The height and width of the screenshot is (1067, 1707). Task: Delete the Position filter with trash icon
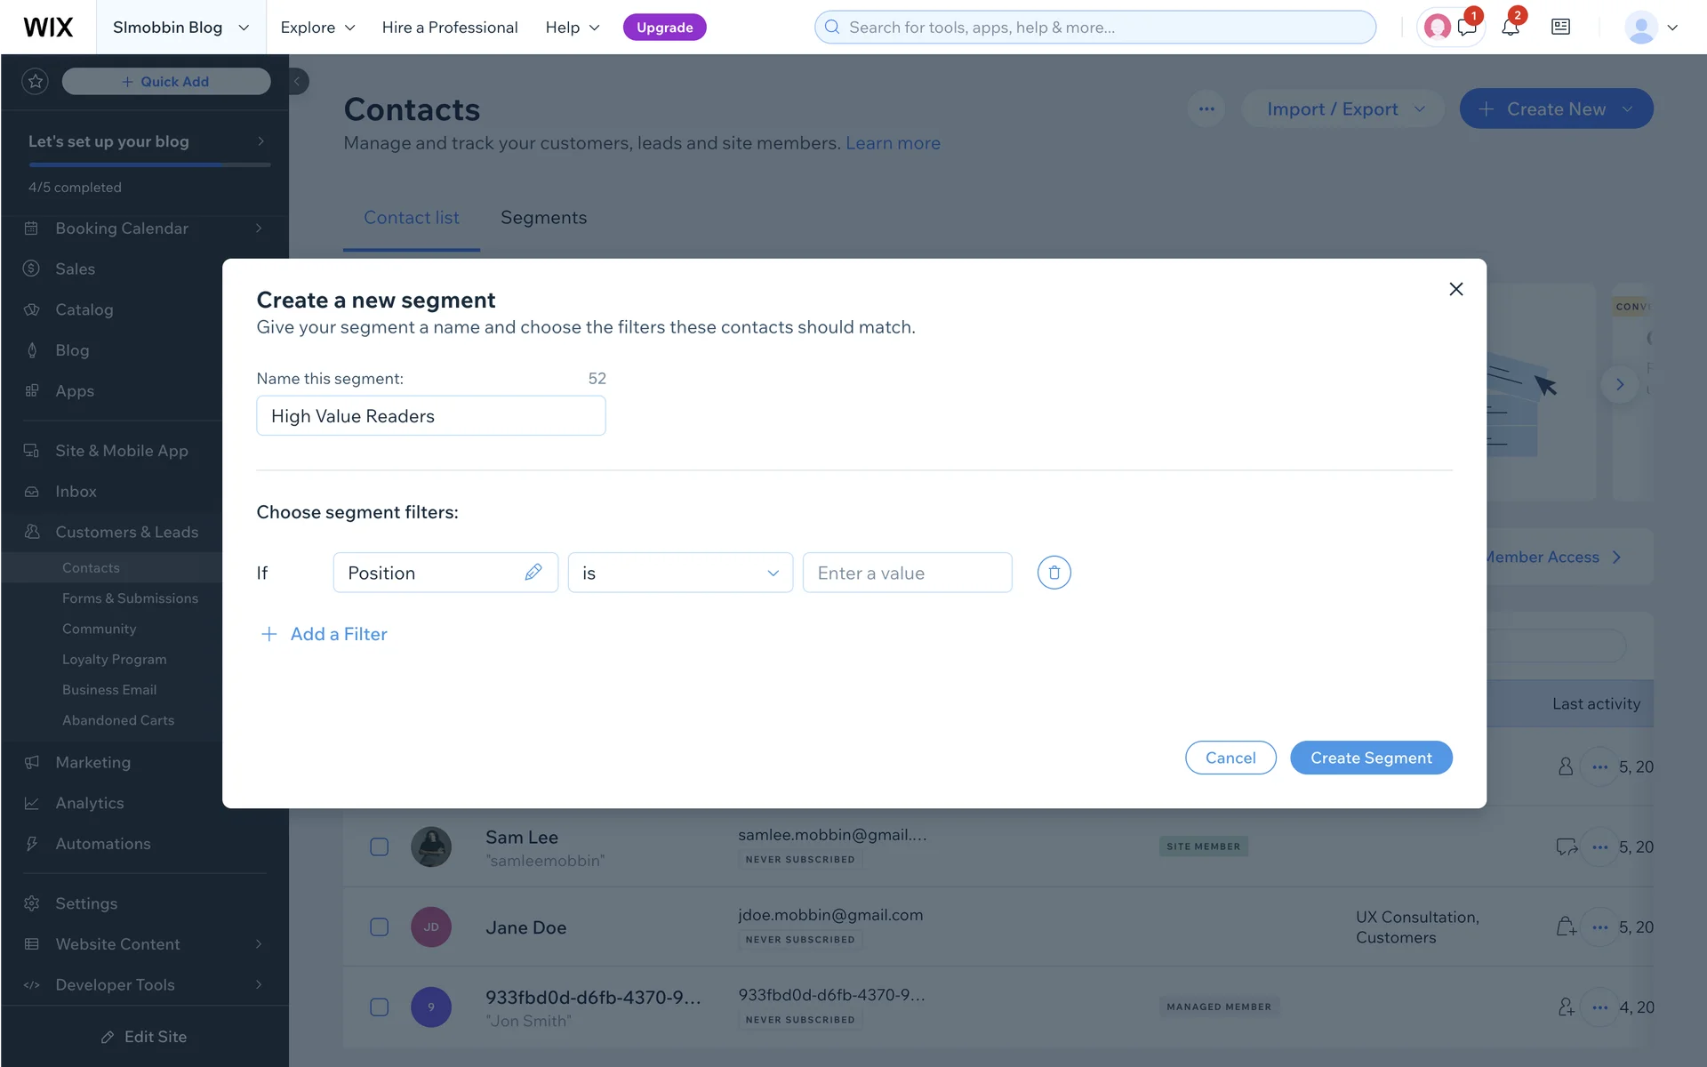pos(1054,573)
